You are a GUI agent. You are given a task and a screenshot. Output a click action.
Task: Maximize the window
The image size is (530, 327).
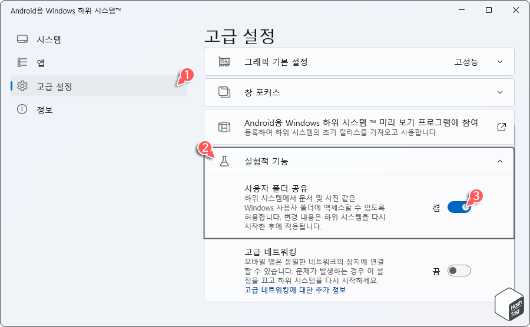coord(489,10)
